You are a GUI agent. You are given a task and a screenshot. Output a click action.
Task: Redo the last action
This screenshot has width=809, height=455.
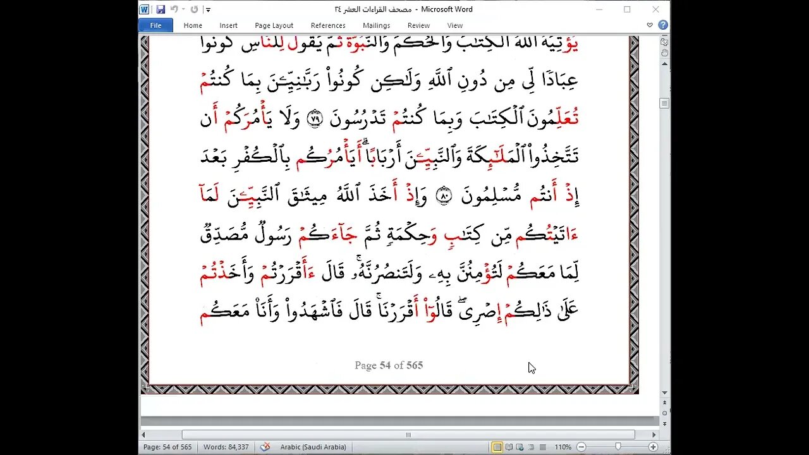[194, 9]
